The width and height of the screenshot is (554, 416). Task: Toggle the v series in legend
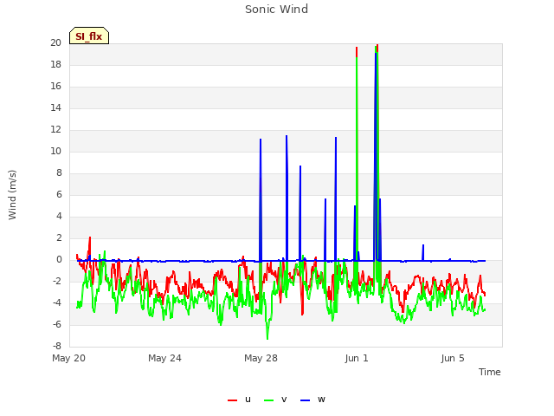coord(275,400)
